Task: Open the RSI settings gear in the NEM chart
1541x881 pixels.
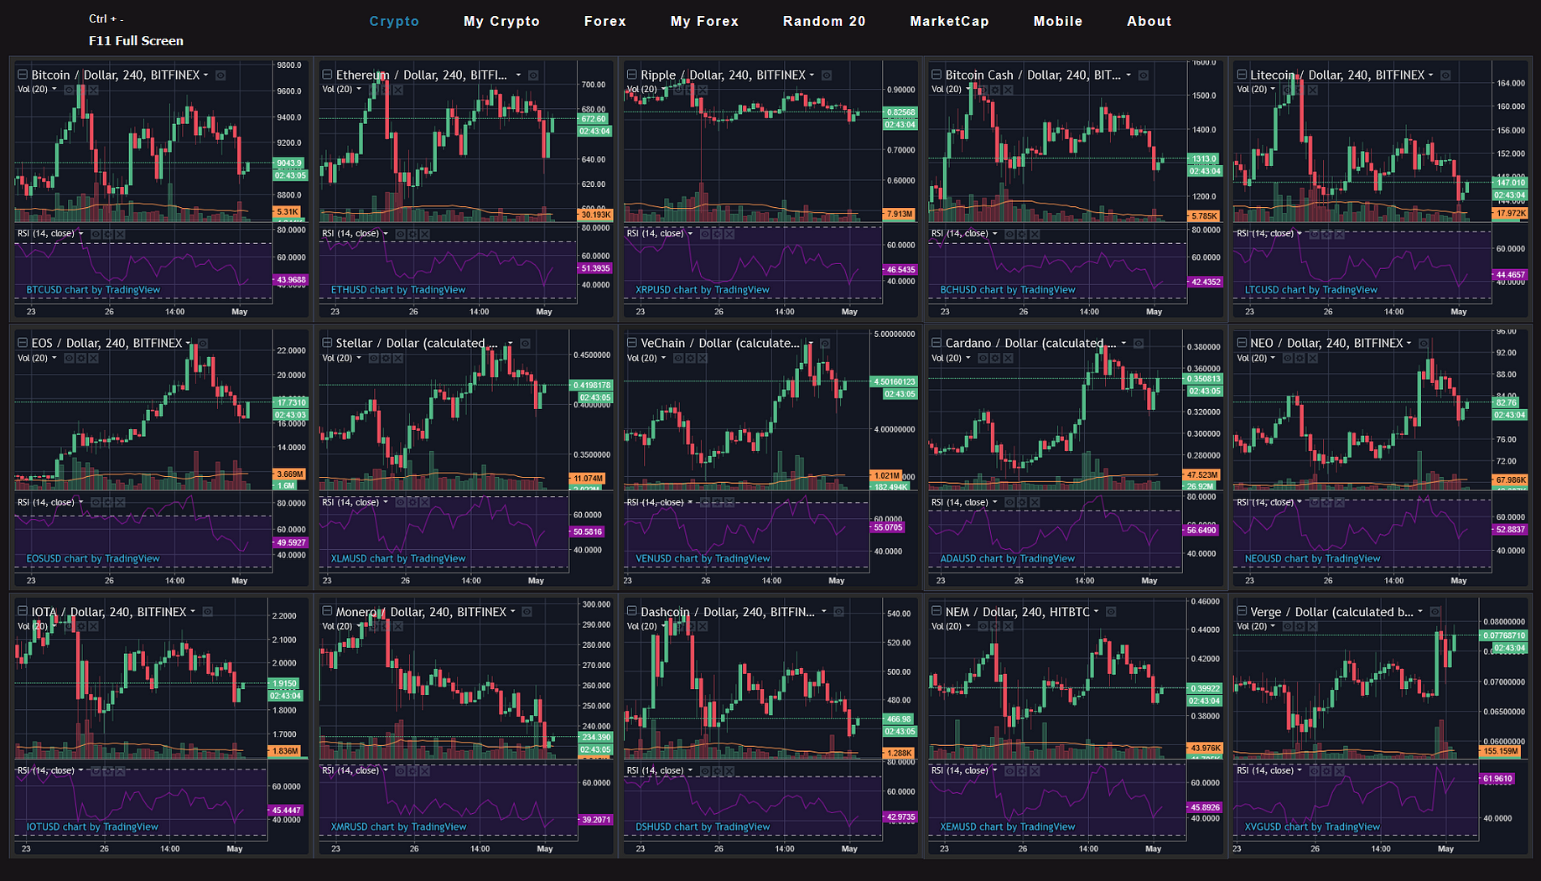Action: (1022, 771)
